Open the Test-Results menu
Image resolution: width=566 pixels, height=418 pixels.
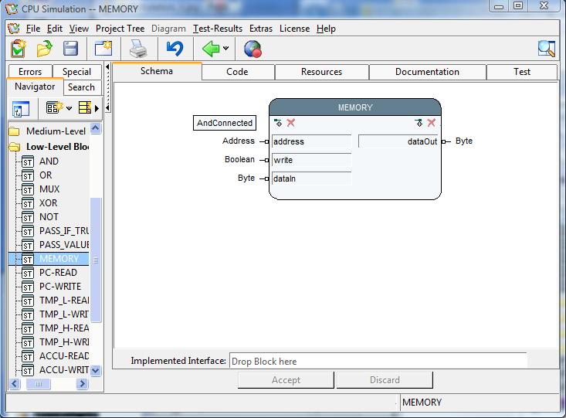pos(218,29)
